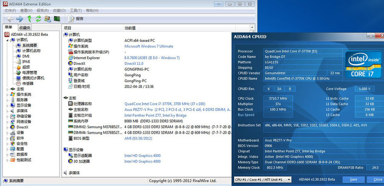Expand the 存储设备 tree node
Image resolution: width=384 pixels, height=186 pixels.
pyautogui.click(x=7, y=116)
